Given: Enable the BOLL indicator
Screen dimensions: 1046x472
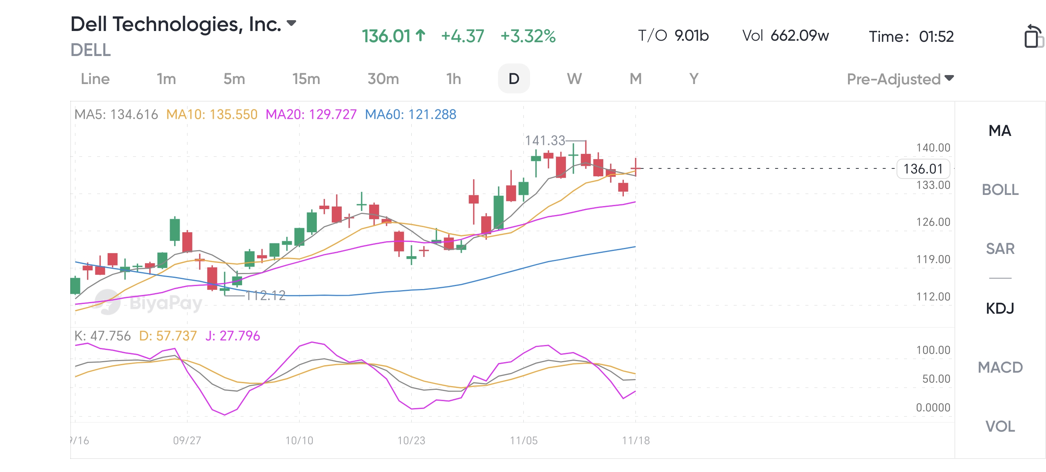Looking at the screenshot, I should point(1000,190).
